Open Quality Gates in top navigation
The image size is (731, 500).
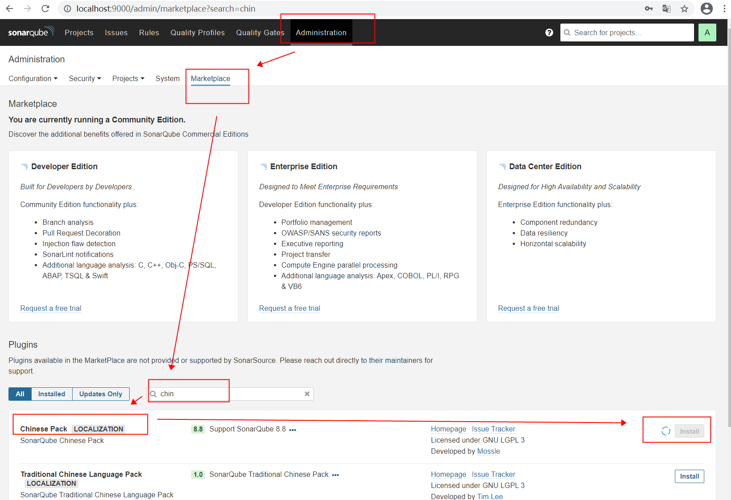tap(260, 33)
